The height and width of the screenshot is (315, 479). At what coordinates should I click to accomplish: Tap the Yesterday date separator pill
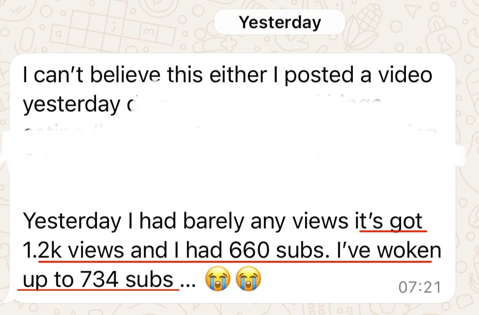coord(279,22)
